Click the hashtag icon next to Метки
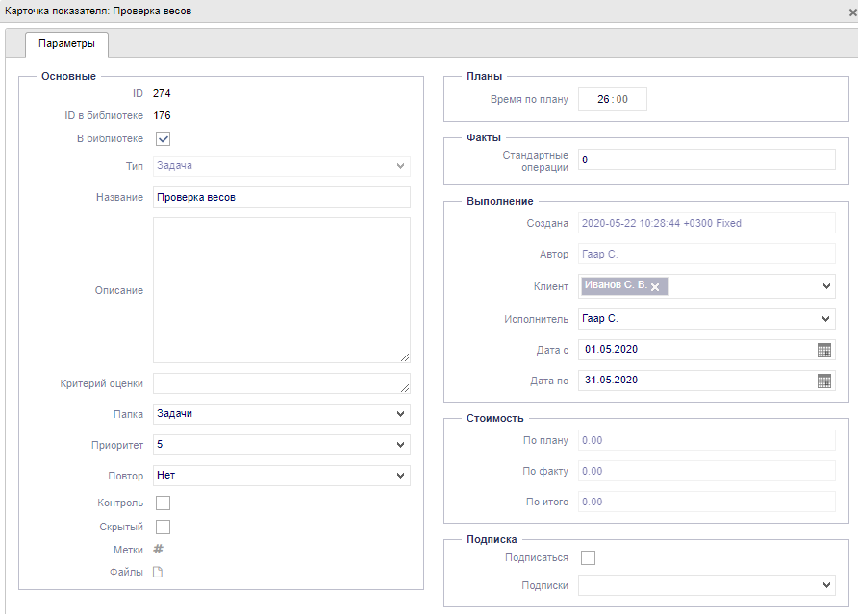The width and height of the screenshot is (858, 614). coord(159,550)
